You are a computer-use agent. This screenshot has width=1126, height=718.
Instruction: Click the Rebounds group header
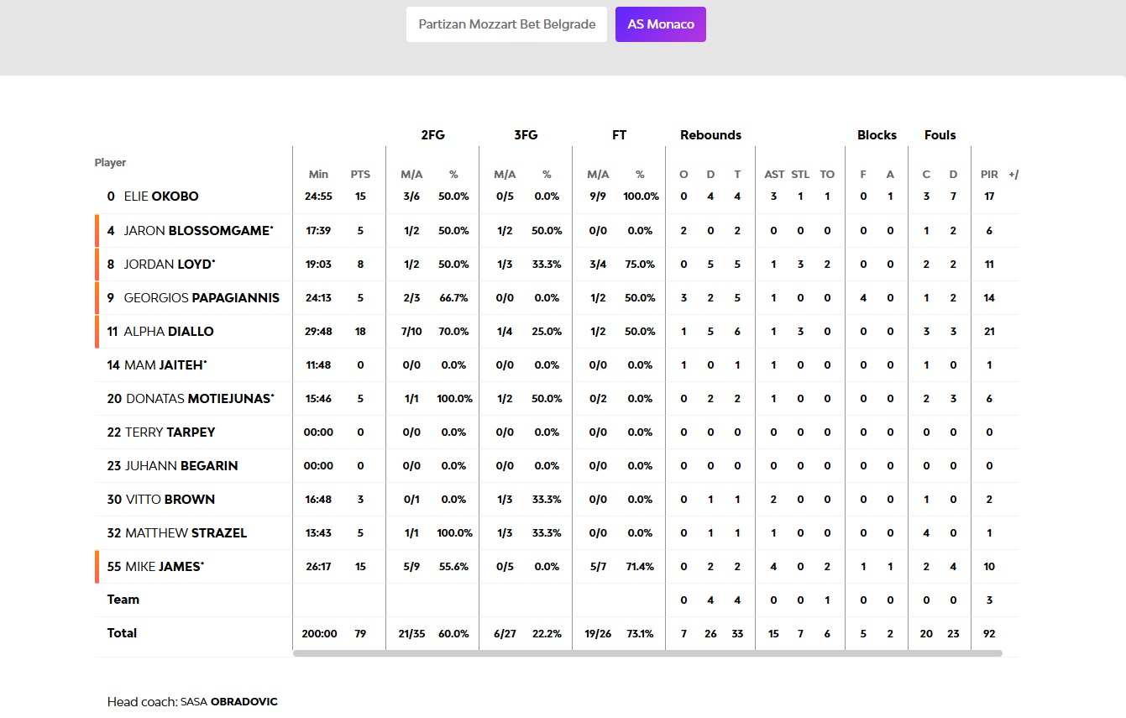point(710,135)
